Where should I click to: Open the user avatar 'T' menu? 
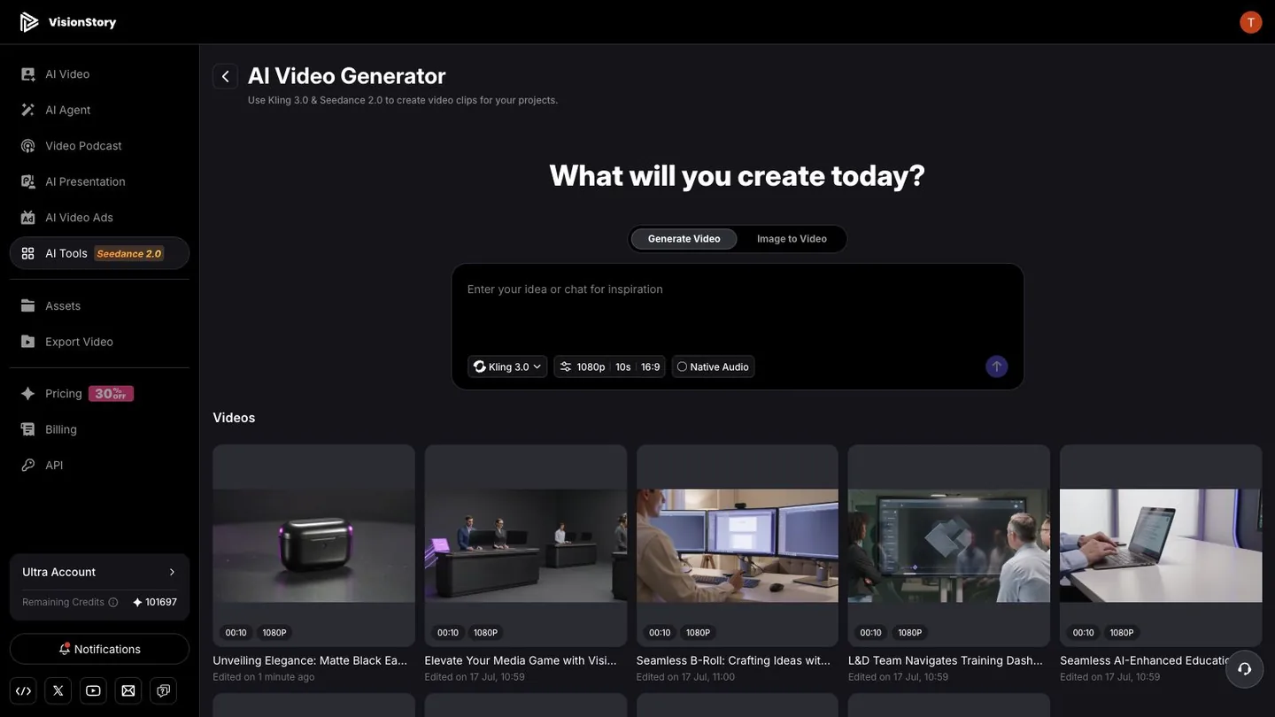(1250, 22)
